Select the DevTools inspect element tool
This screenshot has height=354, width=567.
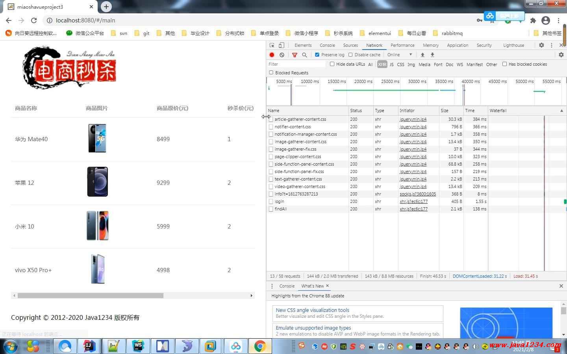272,45
